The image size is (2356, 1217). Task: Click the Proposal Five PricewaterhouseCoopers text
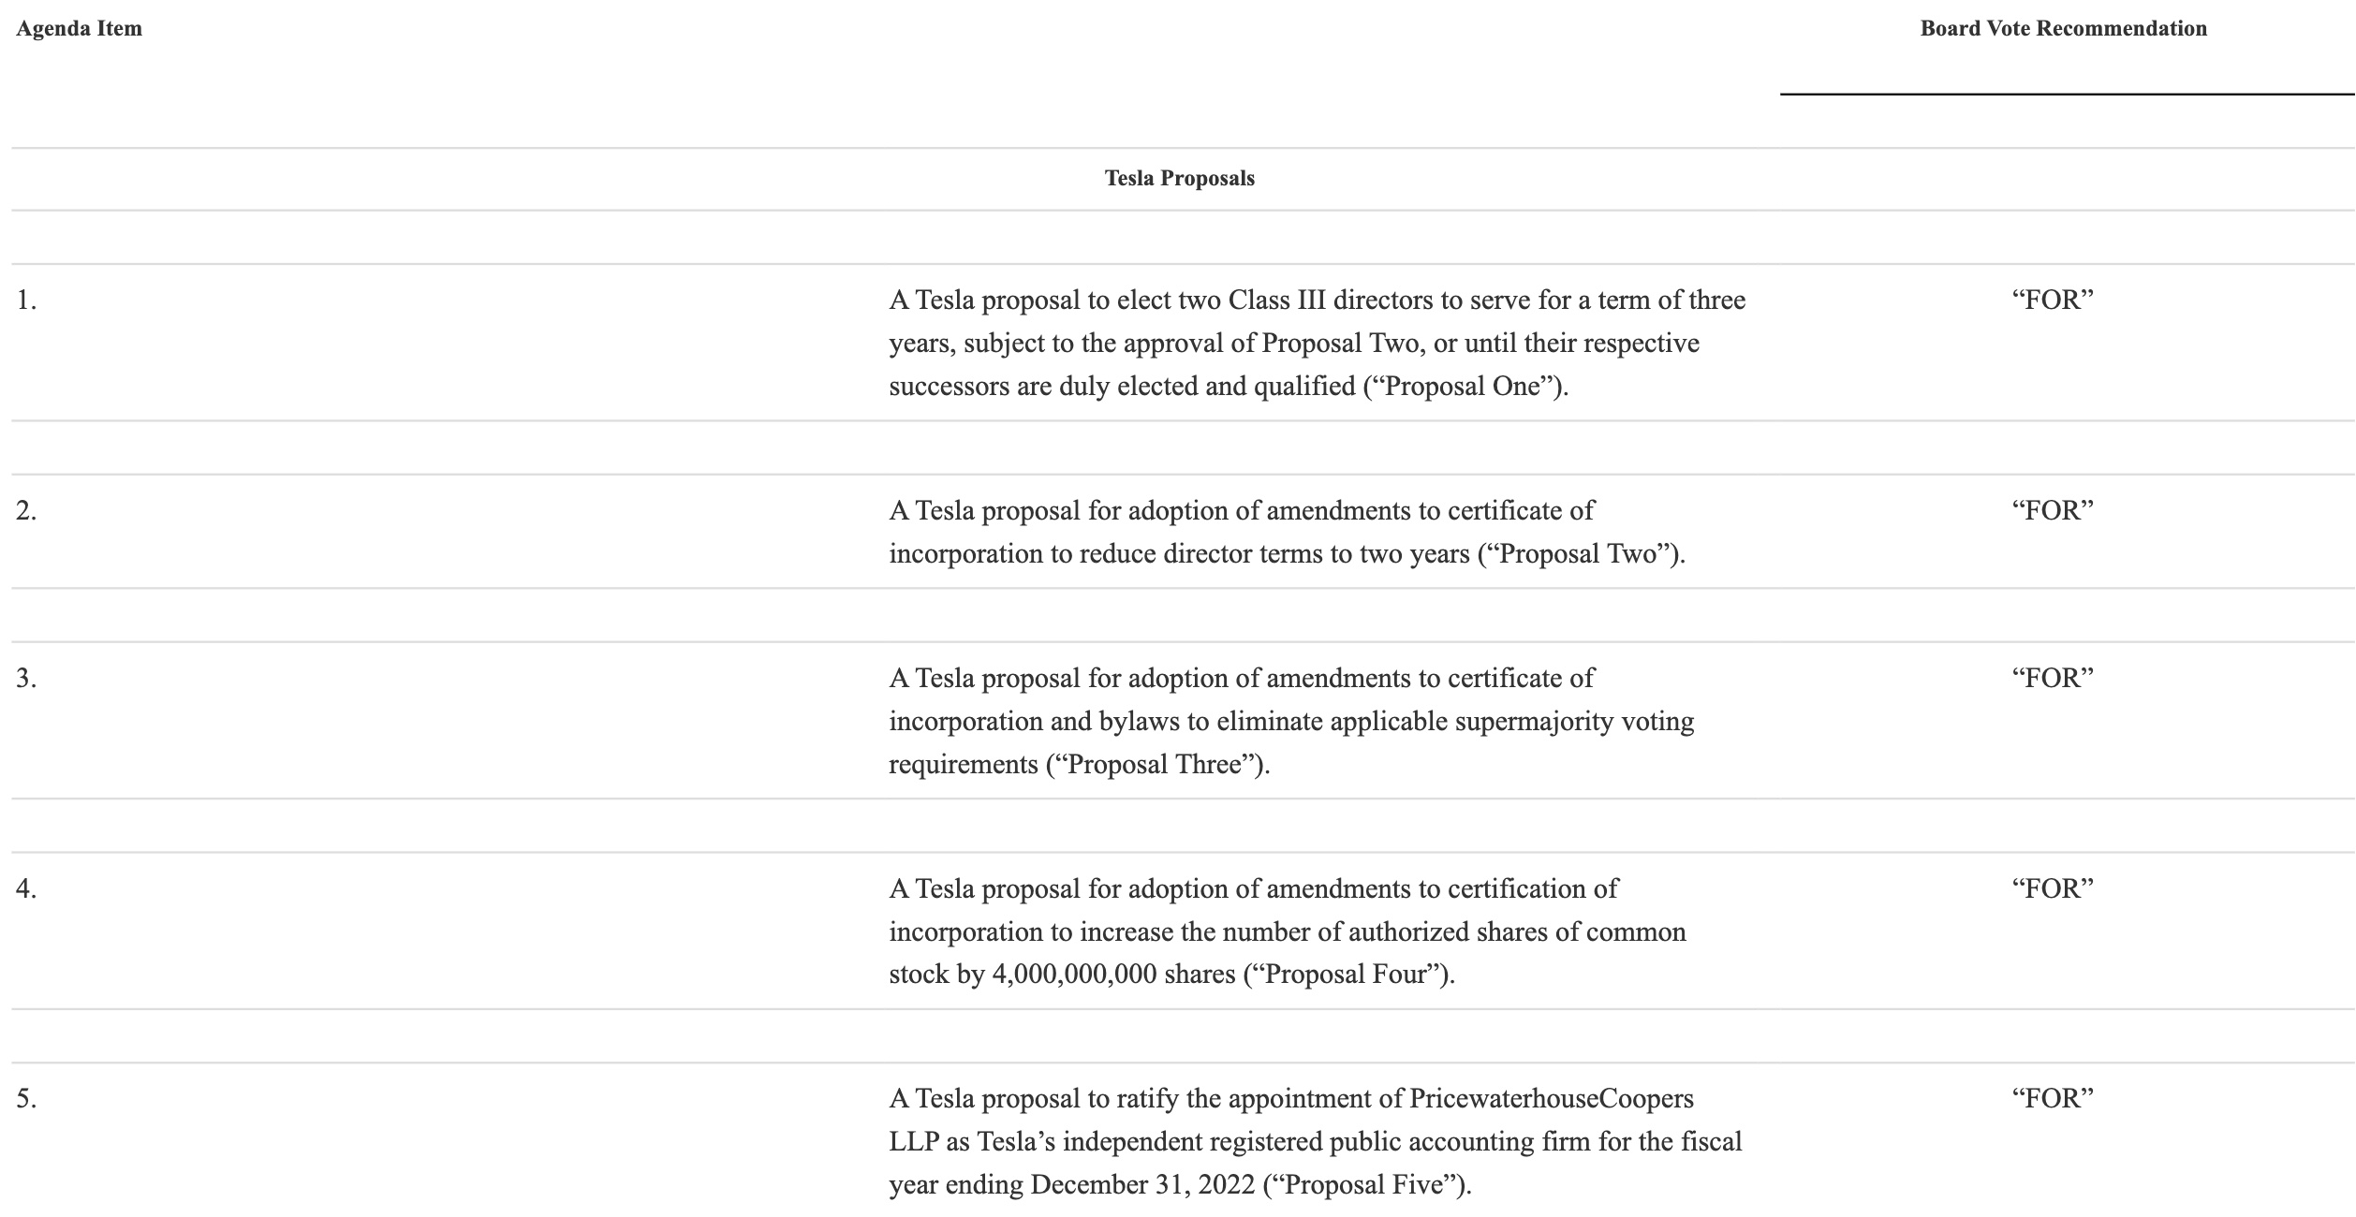pyautogui.click(x=1316, y=1142)
